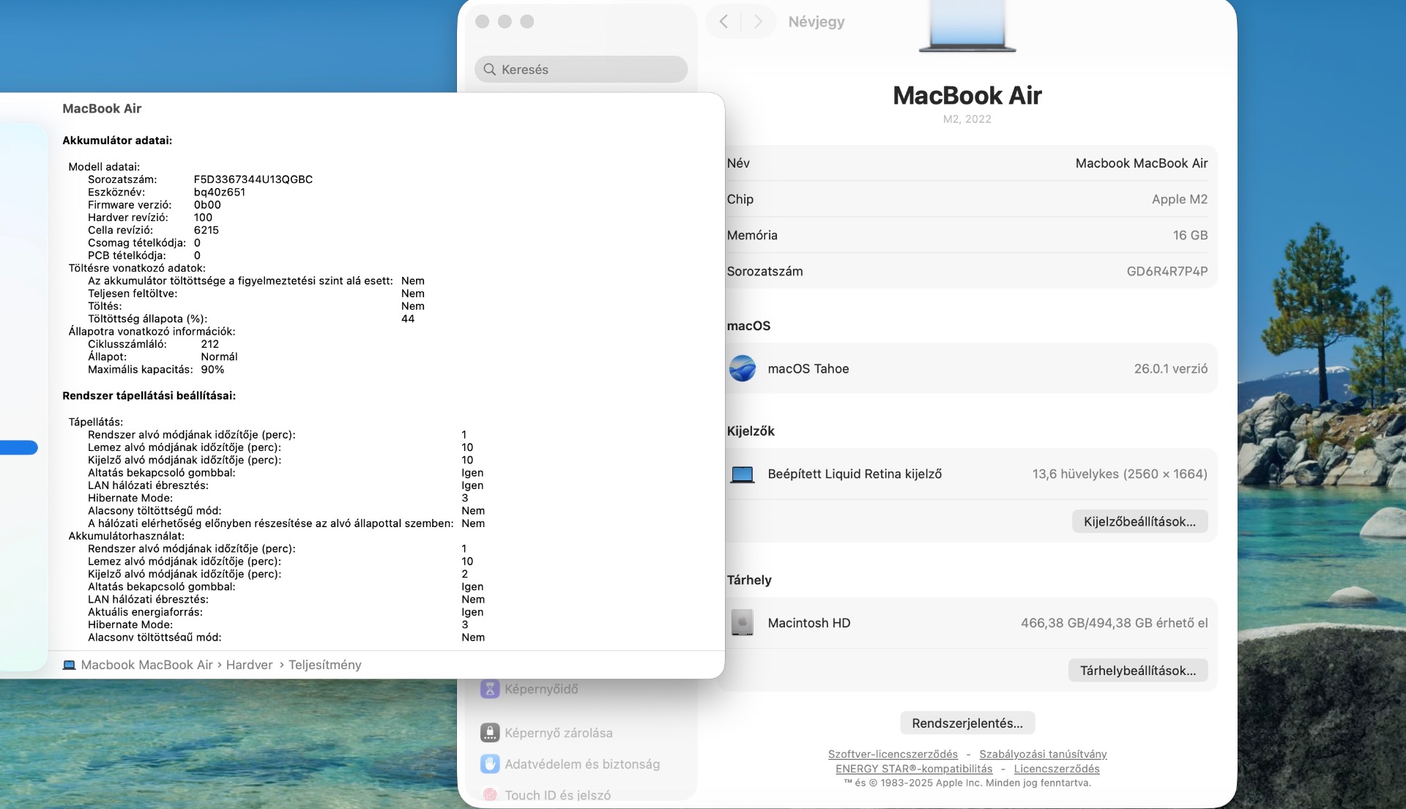
Task: Click the Képernyőidő hourglass icon
Action: (489, 689)
